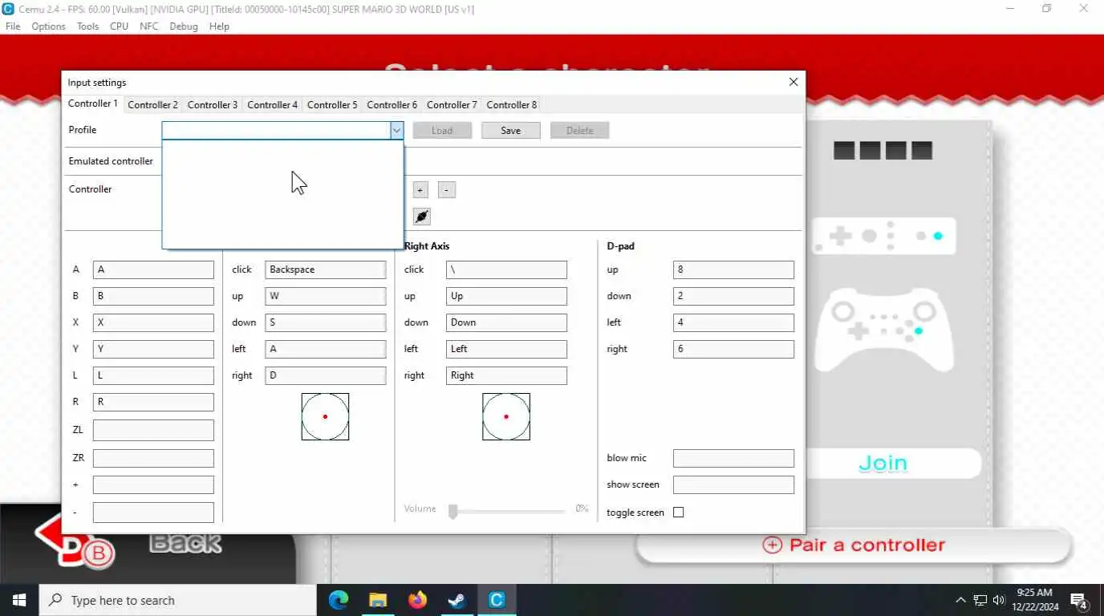Open File Explorer from the taskbar
The width and height of the screenshot is (1104, 616).
378,600
